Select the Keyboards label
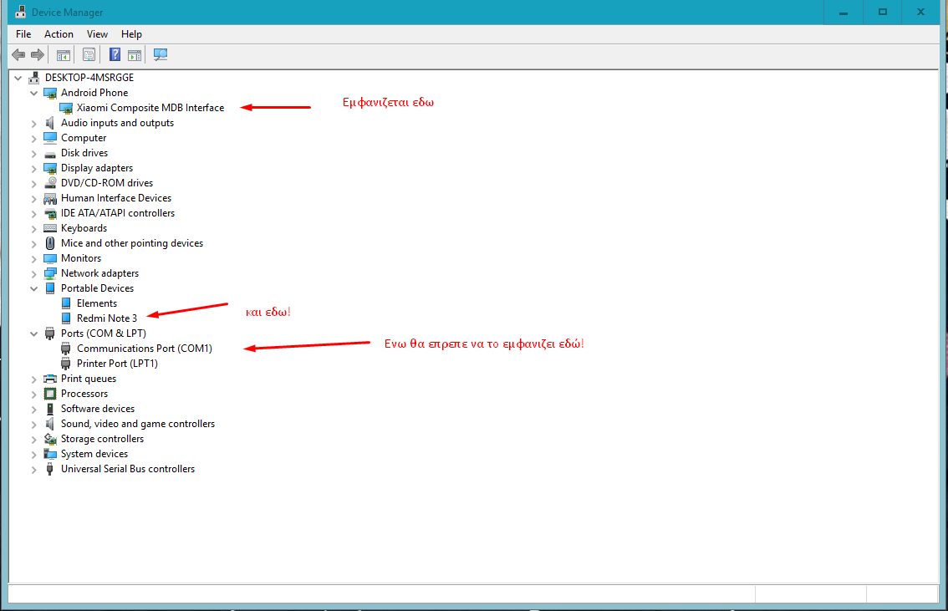 pyautogui.click(x=84, y=228)
